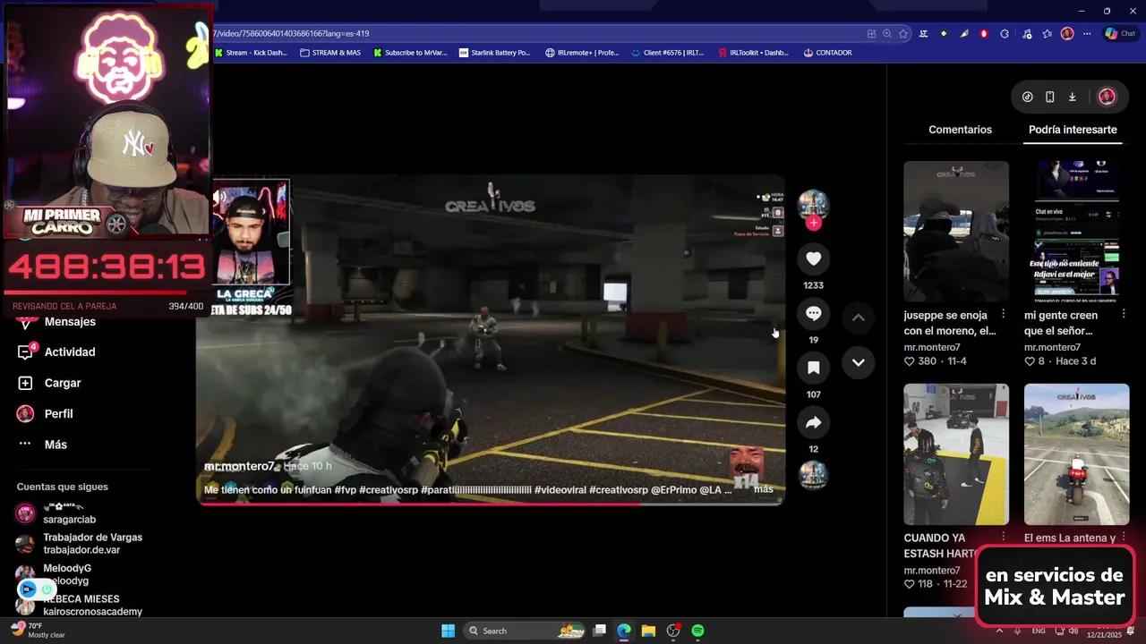
Task: Add page to favorites star icon
Action: point(903,34)
